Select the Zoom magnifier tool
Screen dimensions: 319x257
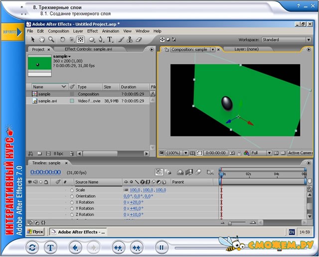pos(51,39)
